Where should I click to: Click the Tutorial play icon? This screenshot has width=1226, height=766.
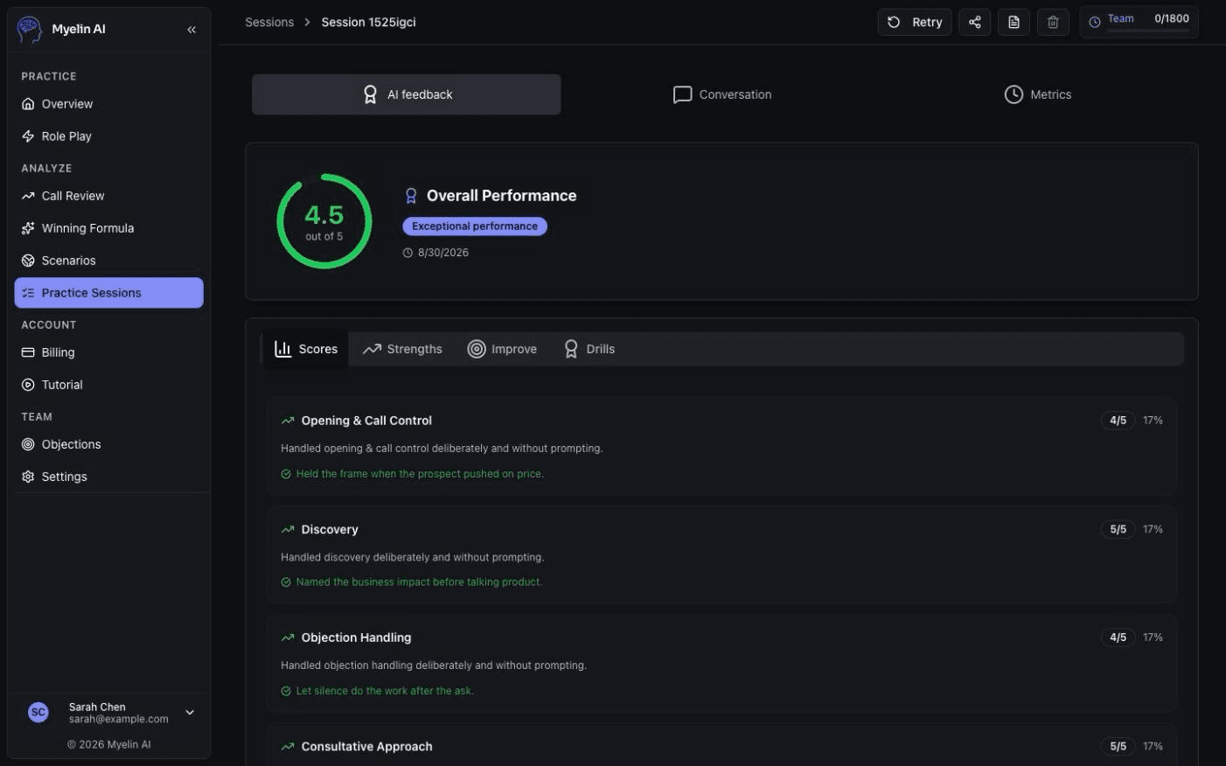28,385
